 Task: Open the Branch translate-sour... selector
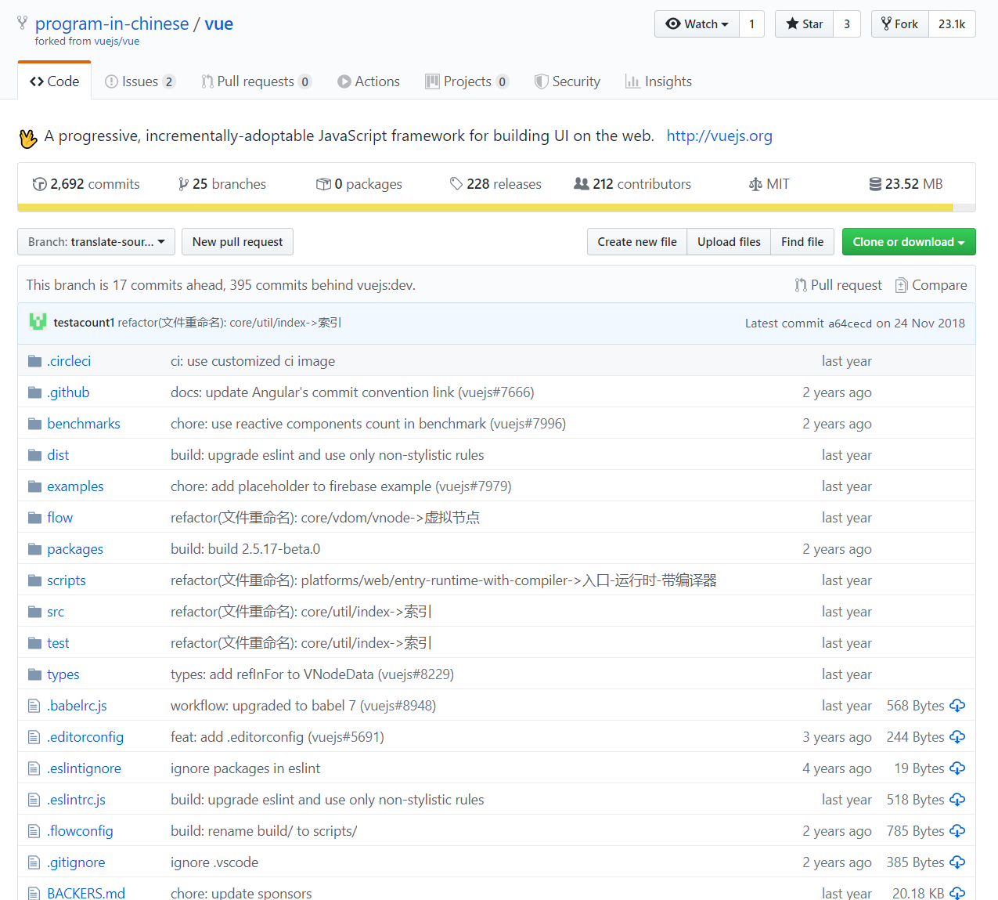click(x=96, y=242)
